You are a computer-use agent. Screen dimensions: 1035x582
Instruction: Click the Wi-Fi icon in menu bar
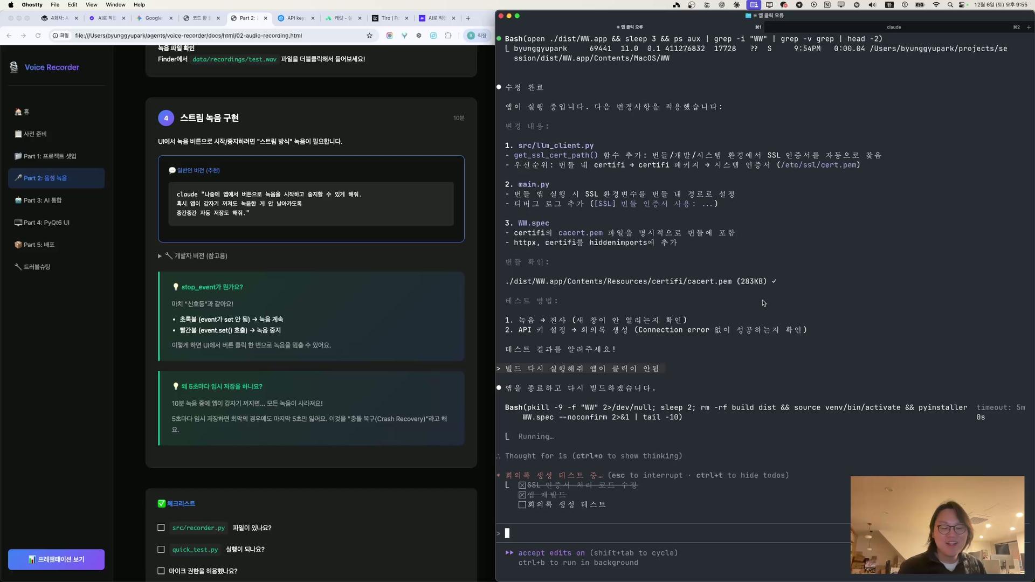tap(936, 5)
